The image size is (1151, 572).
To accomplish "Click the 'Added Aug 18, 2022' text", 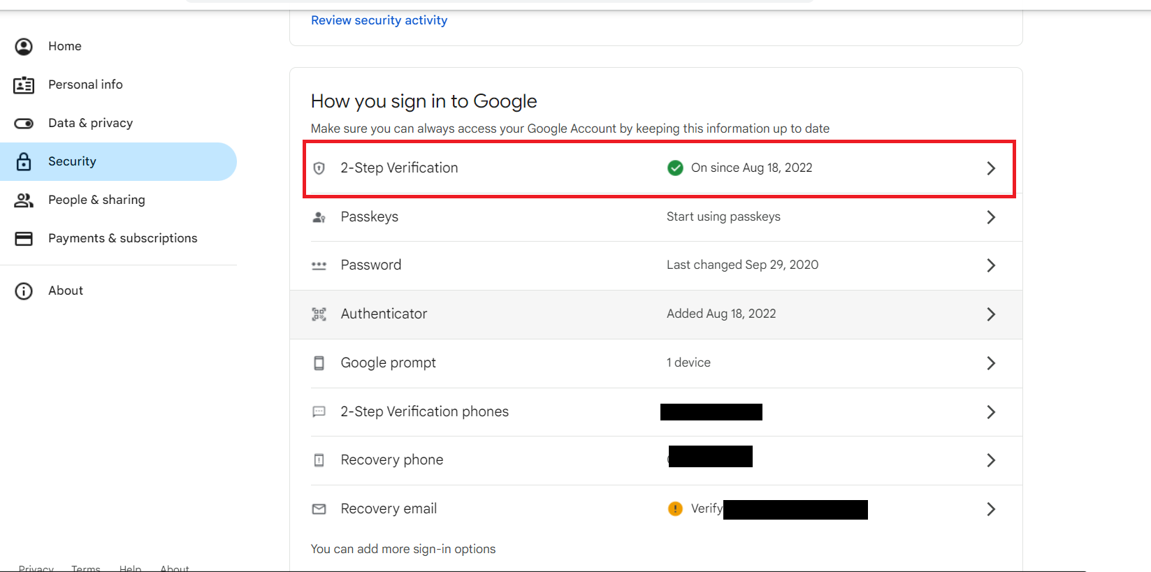I will pos(721,314).
